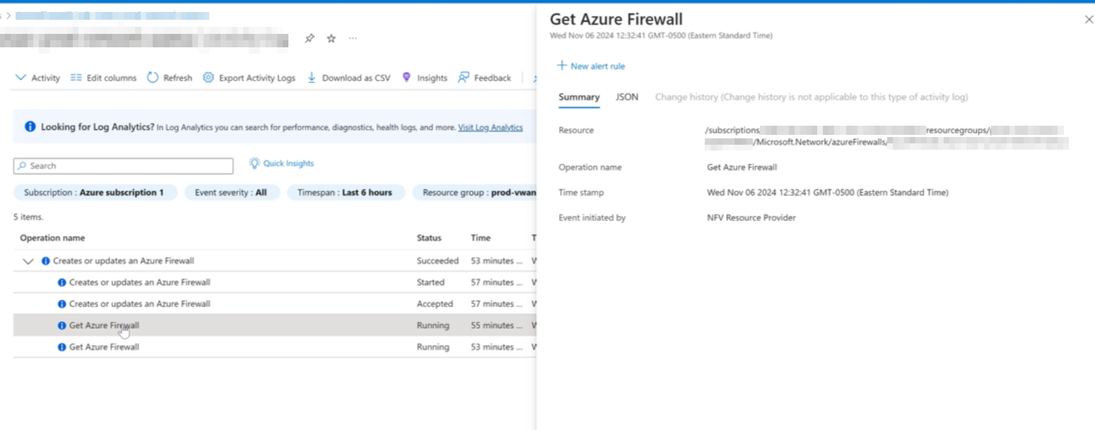Click New alert rule

click(x=591, y=66)
